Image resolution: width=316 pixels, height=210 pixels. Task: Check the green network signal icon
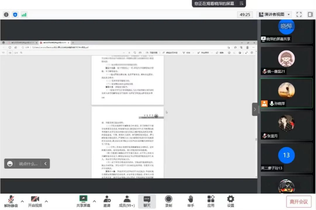(x=24, y=15)
